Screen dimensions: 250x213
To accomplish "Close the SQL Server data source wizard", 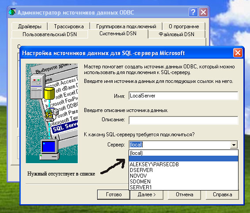I will click(x=238, y=52).
